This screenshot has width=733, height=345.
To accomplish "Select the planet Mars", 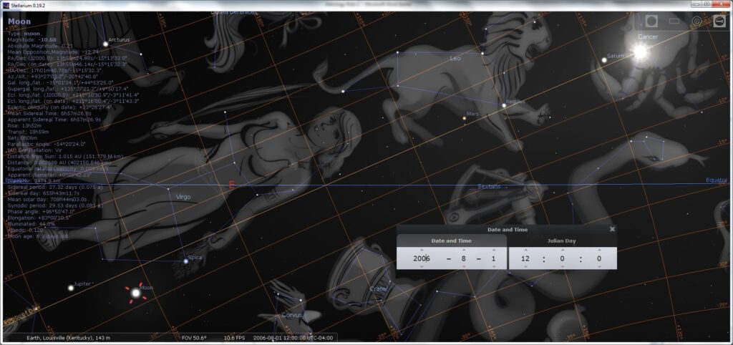I will pyautogui.click(x=464, y=118).
